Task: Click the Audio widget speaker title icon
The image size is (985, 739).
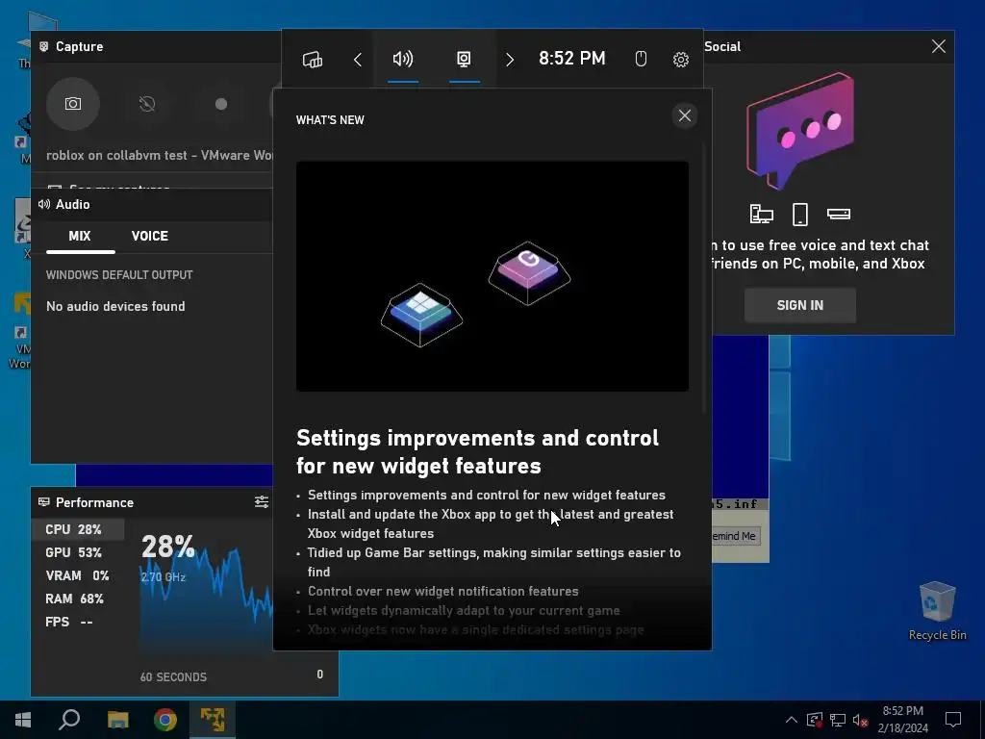Action: pyautogui.click(x=44, y=204)
